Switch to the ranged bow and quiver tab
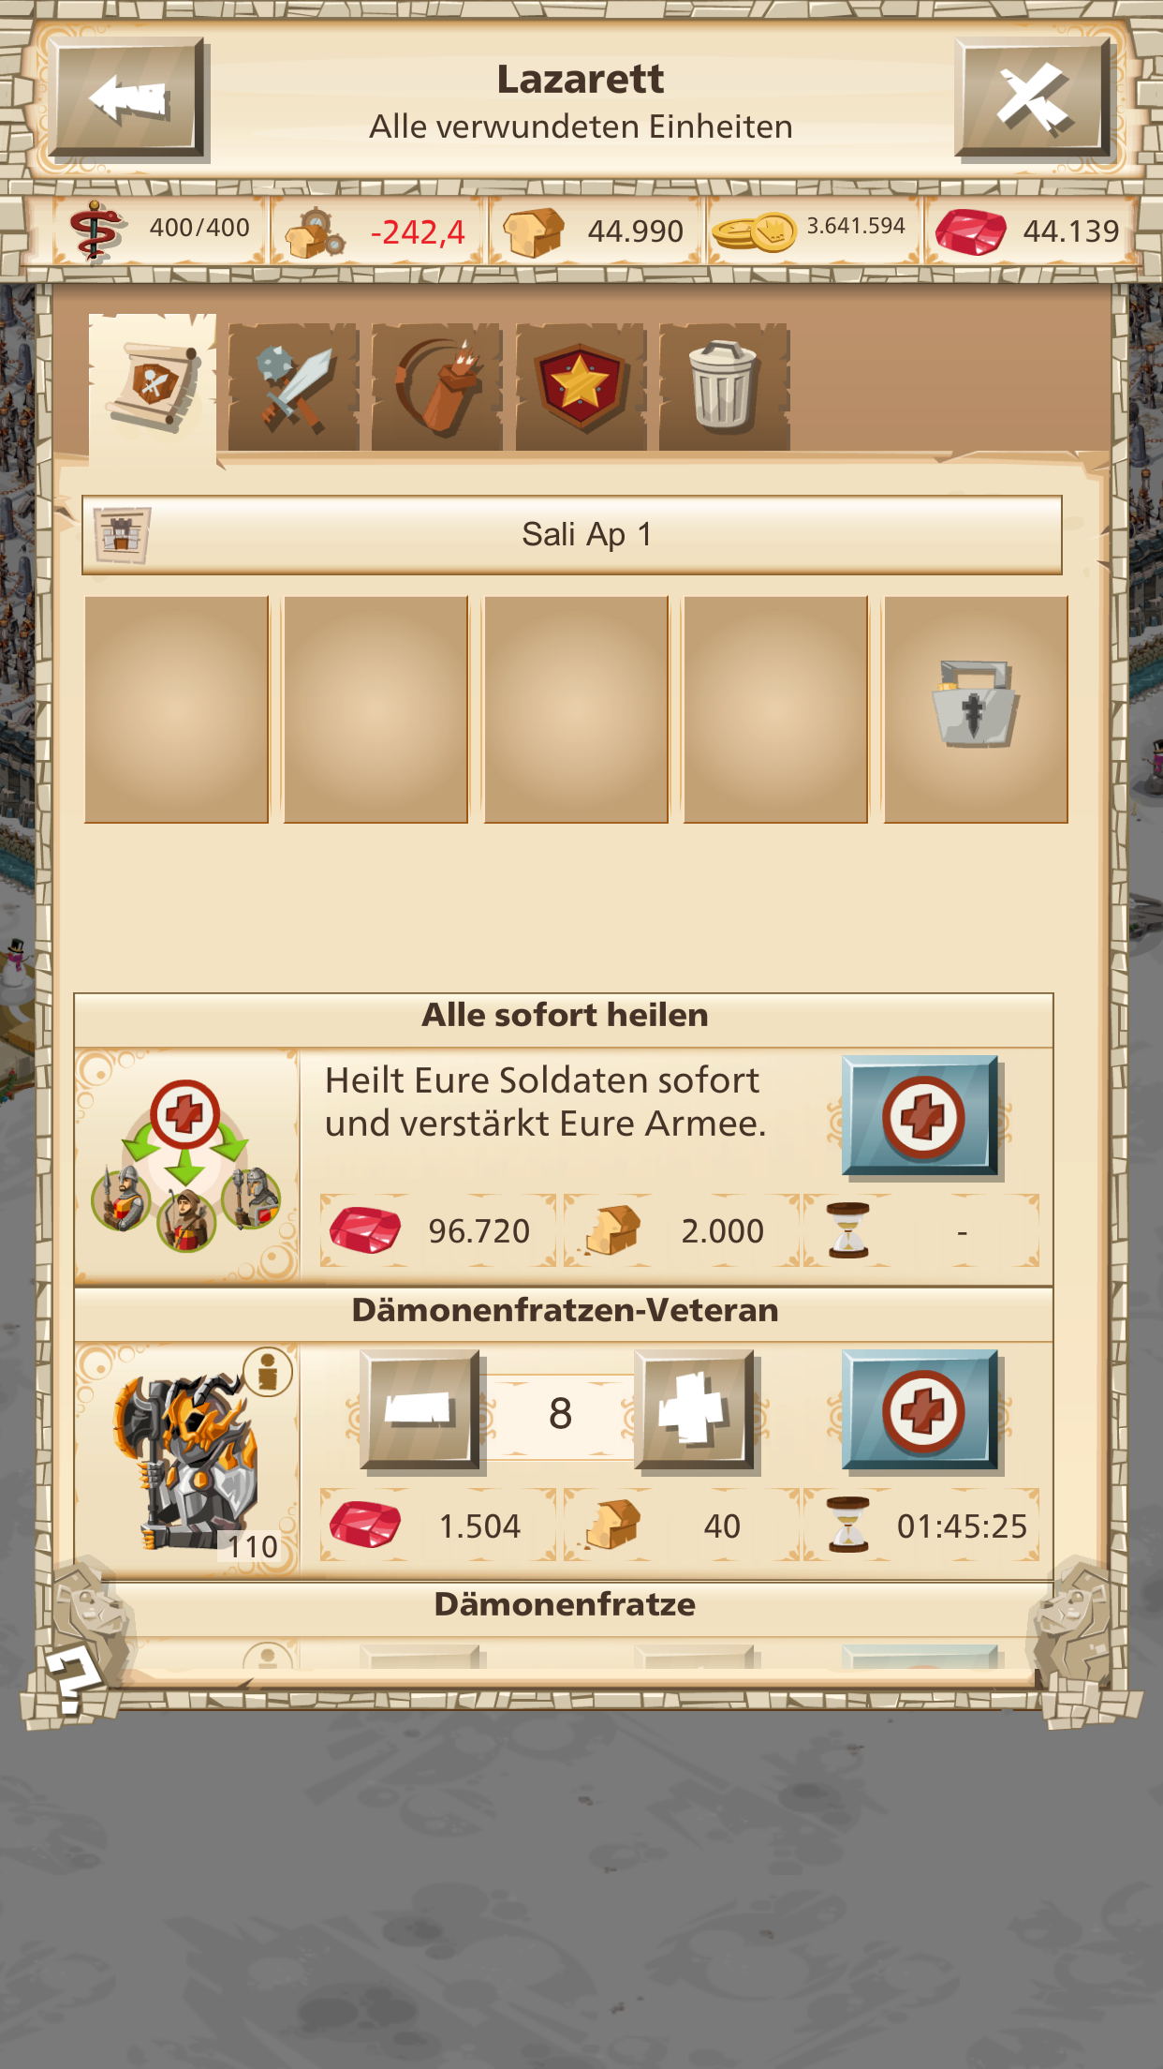The width and height of the screenshot is (1163, 2069). [436, 388]
